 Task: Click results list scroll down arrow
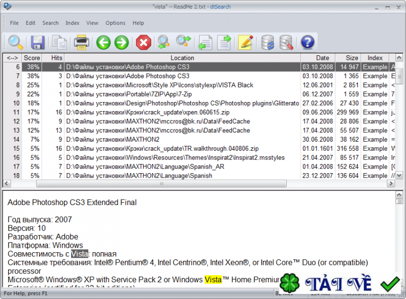[399, 176]
